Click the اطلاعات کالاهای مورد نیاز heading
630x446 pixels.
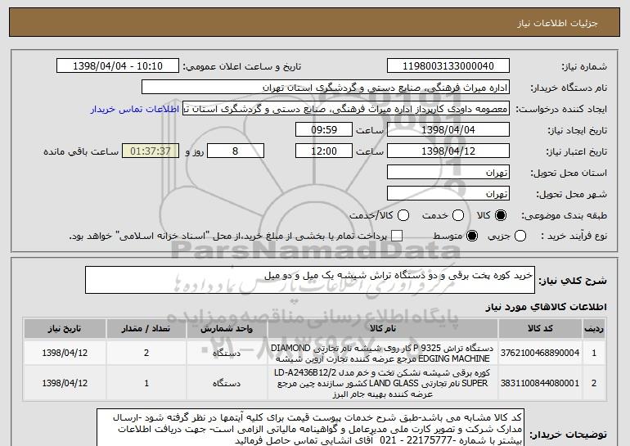(546, 307)
